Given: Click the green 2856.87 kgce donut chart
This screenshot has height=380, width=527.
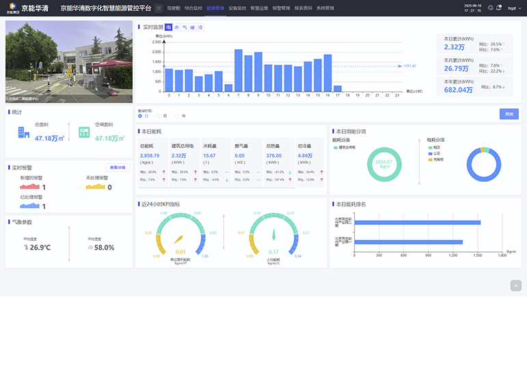Looking at the screenshot, I should tap(384, 164).
